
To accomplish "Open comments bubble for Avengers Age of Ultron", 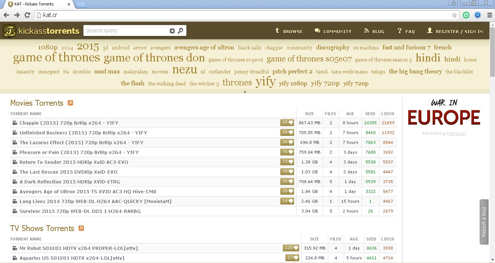I will pos(287,191).
